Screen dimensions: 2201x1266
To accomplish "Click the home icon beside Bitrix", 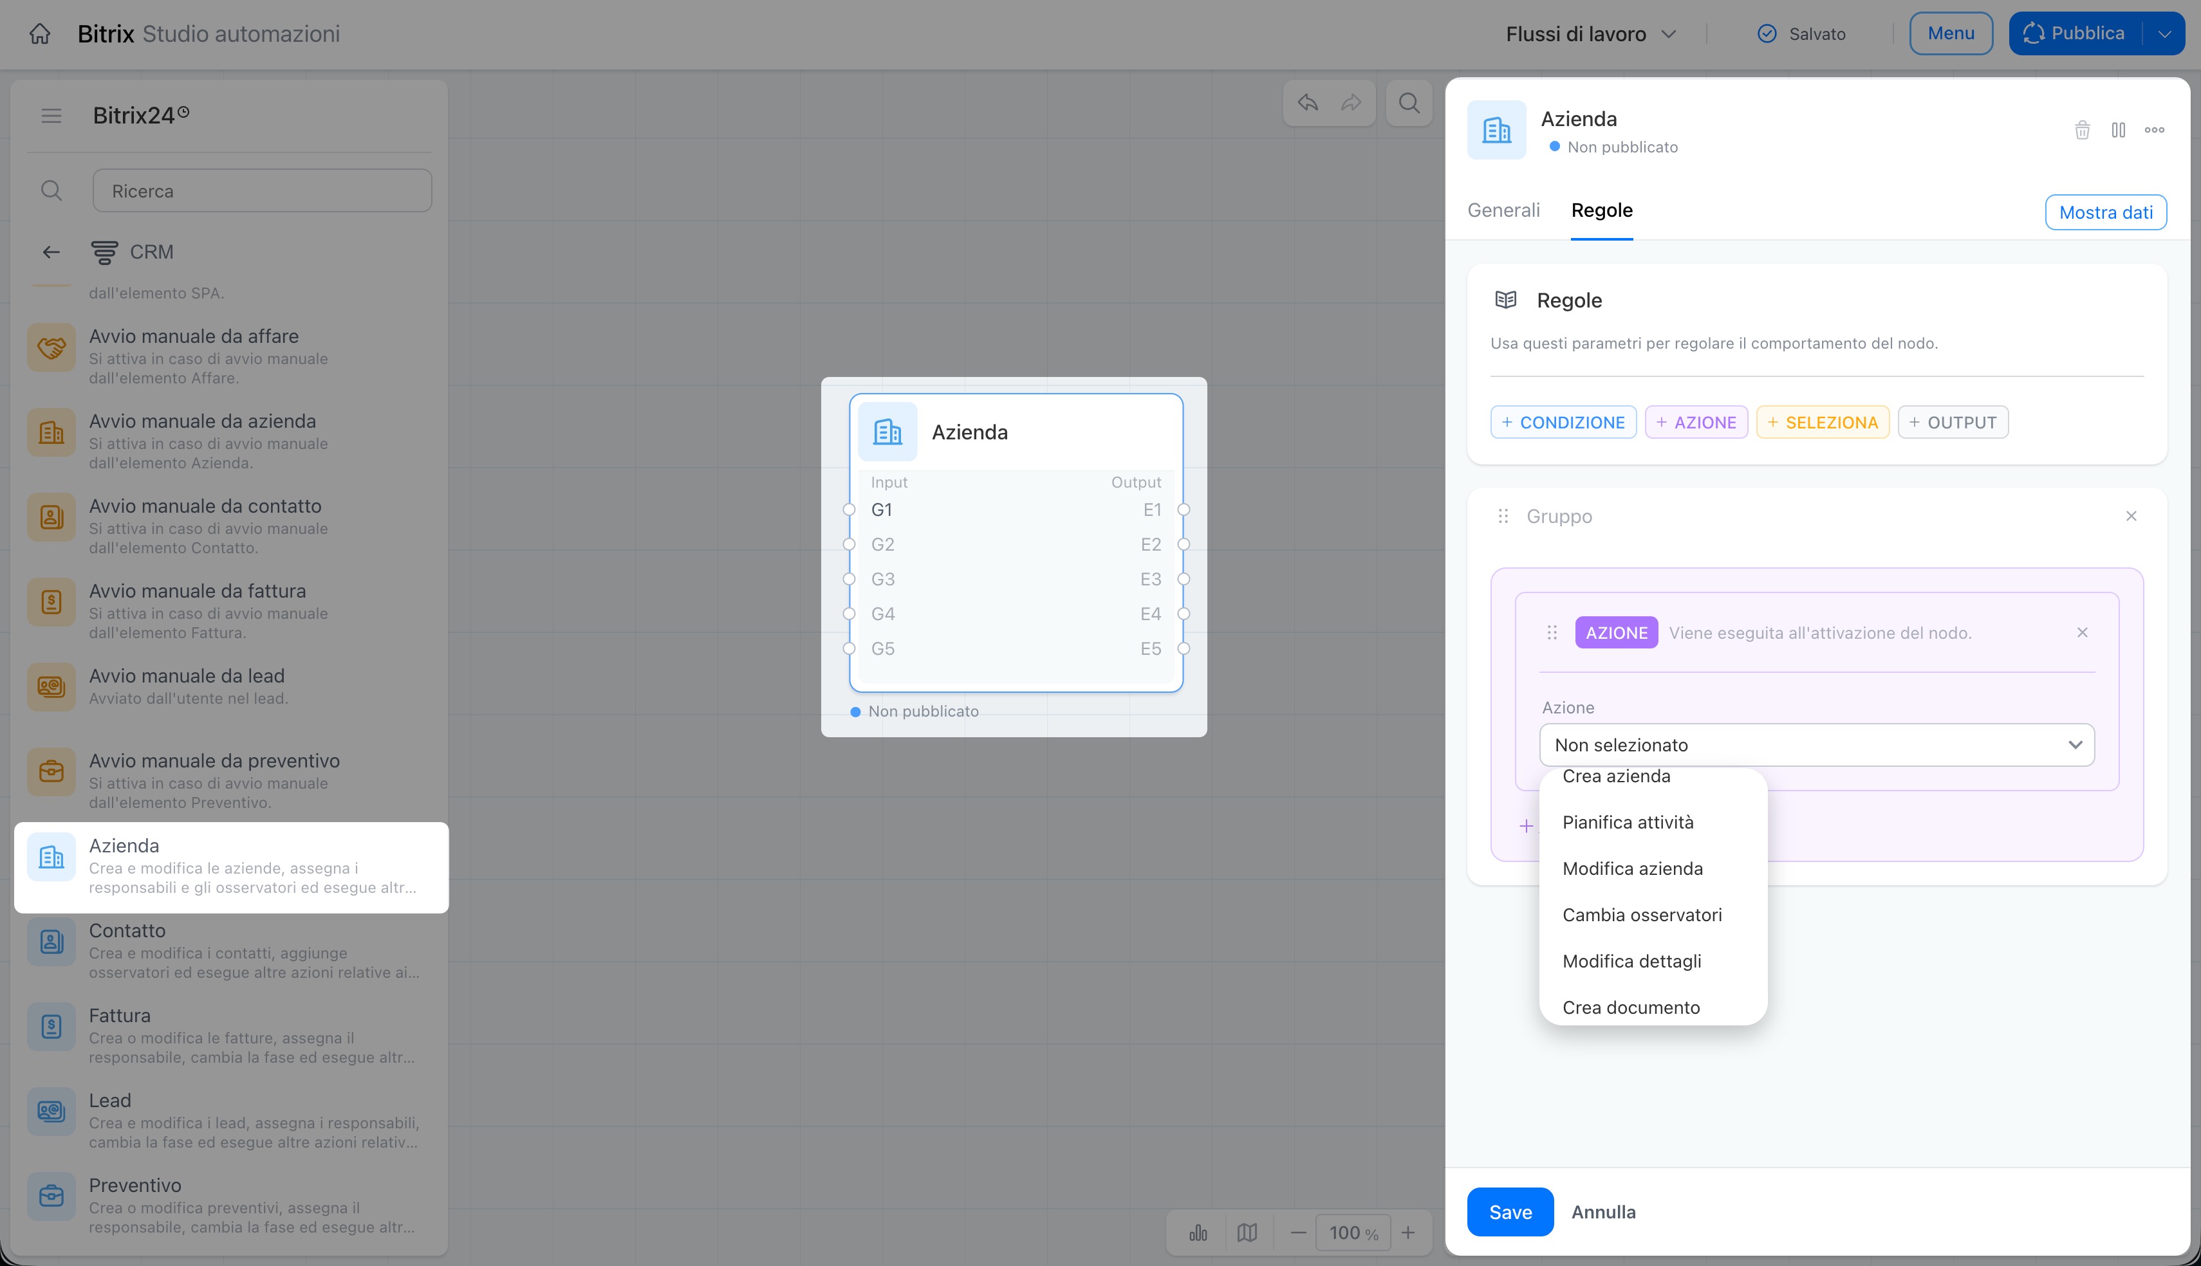I will point(40,34).
